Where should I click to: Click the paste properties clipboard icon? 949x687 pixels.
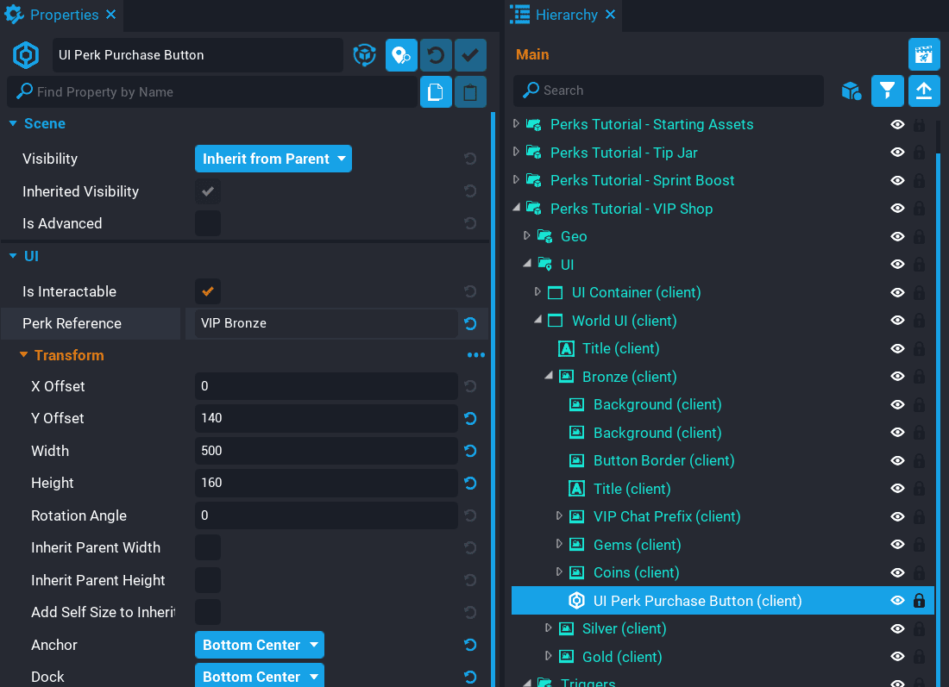(470, 92)
